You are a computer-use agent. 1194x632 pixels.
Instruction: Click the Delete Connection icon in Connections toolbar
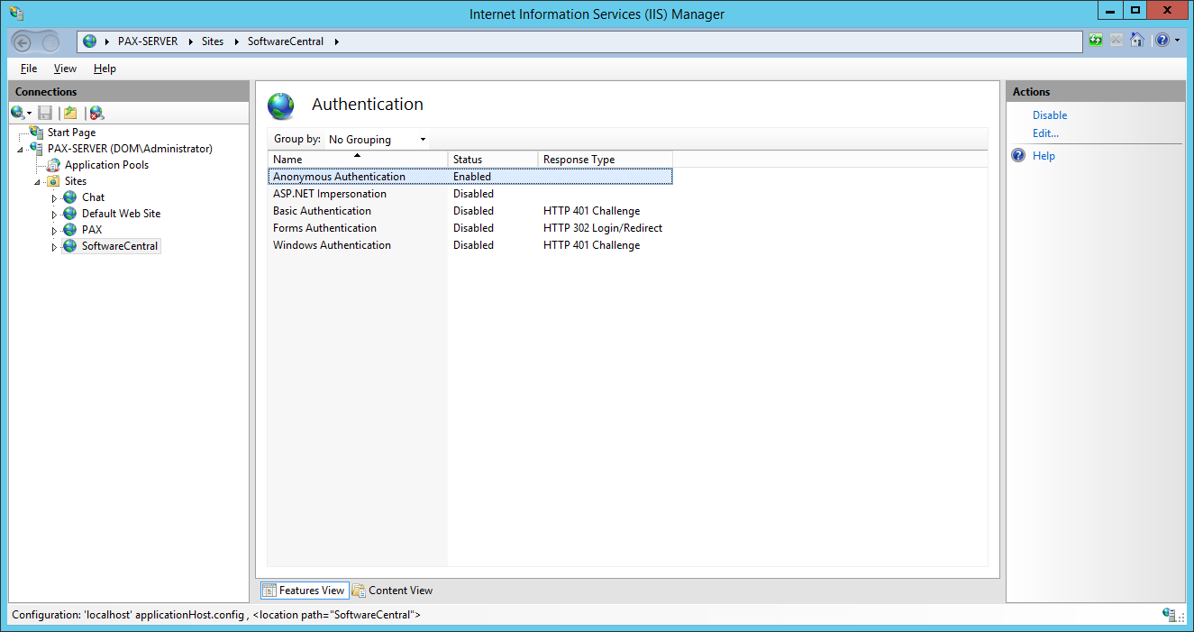(x=96, y=113)
